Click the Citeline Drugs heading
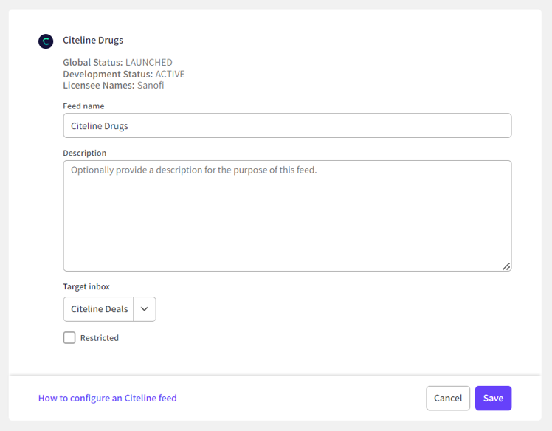Image resolution: width=552 pixels, height=431 pixels. [x=93, y=41]
